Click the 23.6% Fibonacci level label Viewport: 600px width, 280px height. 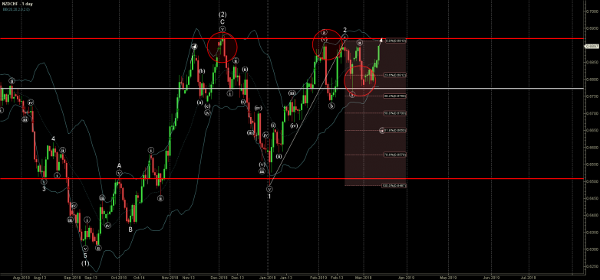pyautogui.click(x=395, y=75)
